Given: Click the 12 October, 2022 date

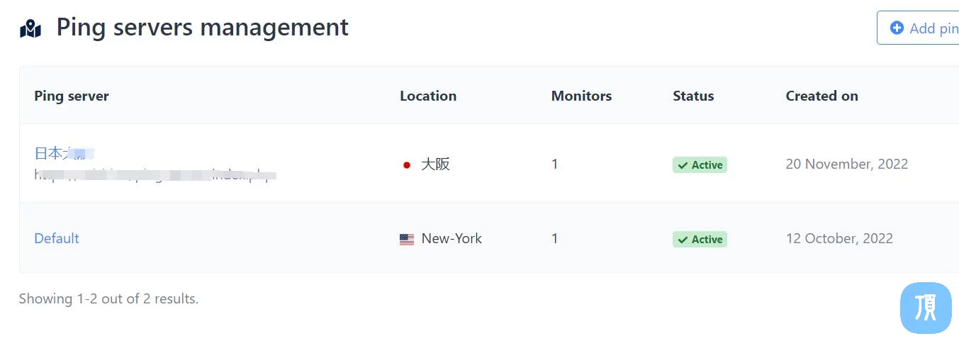Looking at the screenshot, I should tap(839, 238).
